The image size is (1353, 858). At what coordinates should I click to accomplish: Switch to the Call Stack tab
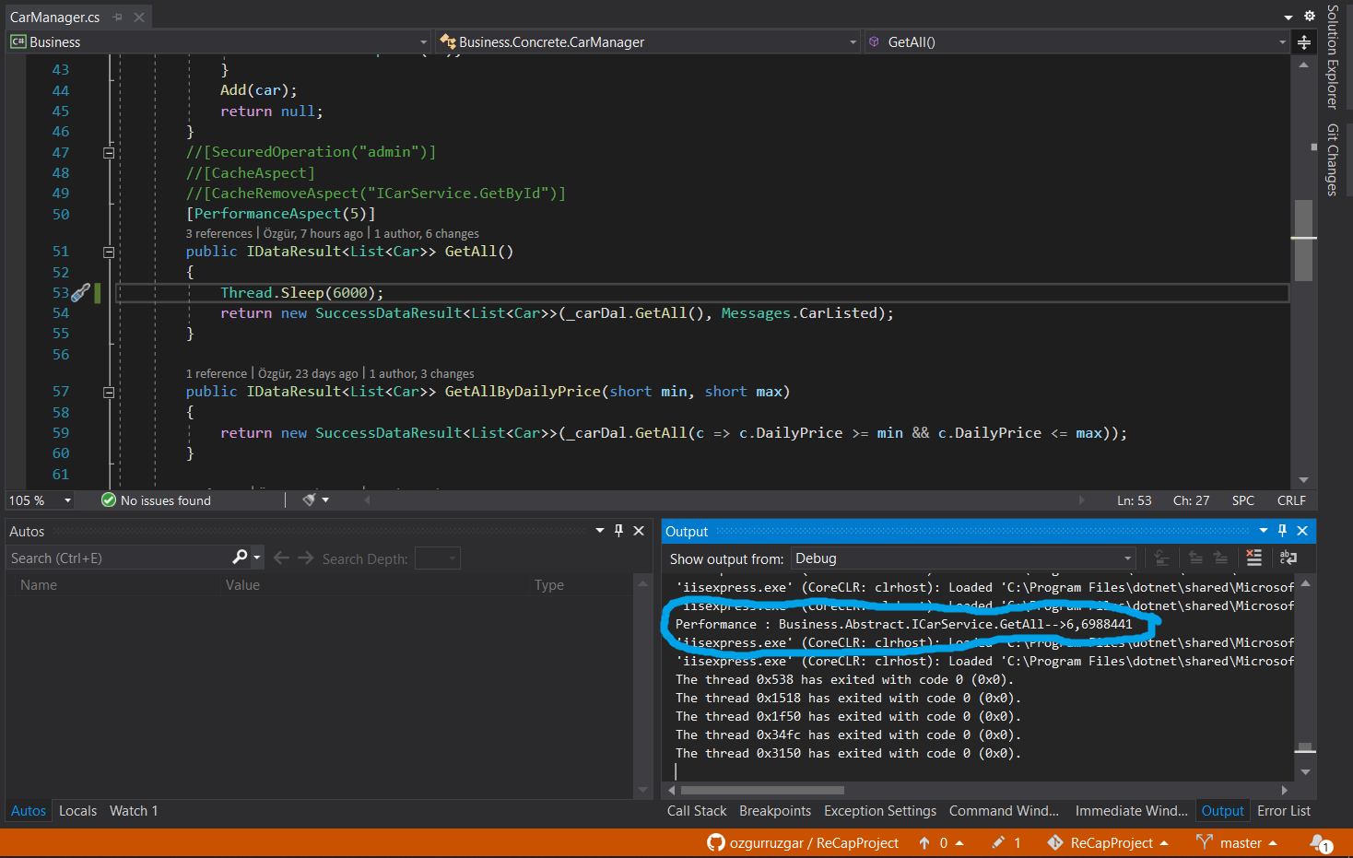[697, 811]
